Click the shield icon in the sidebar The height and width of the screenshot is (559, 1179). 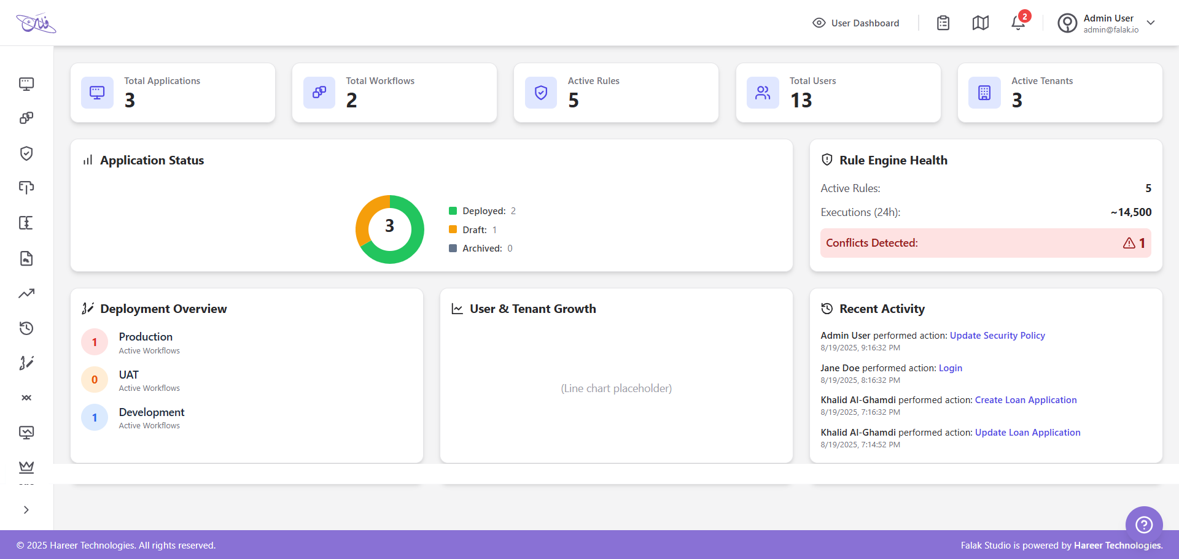pos(26,153)
